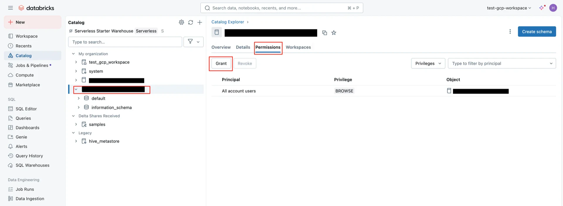Open the Databricks Assistant sparkle icon
This screenshot has height=206, width=563.
pyautogui.click(x=542, y=8)
